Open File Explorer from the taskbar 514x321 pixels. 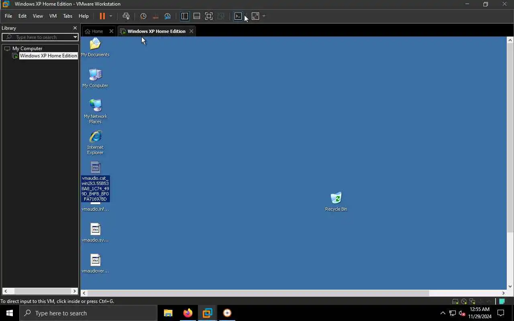click(x=168, y=313)
